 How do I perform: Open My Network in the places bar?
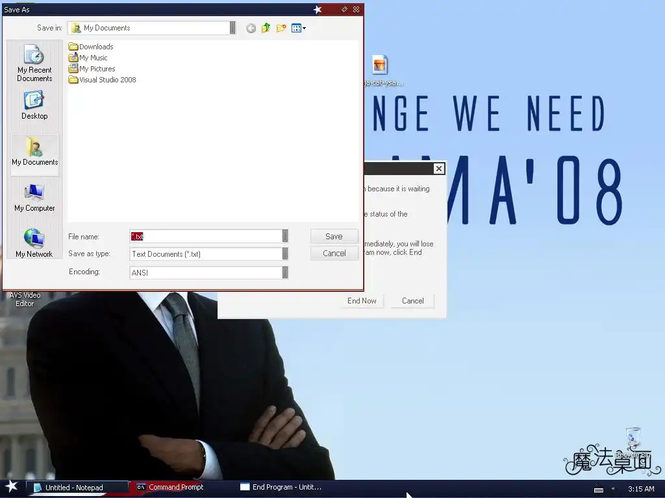34,243
